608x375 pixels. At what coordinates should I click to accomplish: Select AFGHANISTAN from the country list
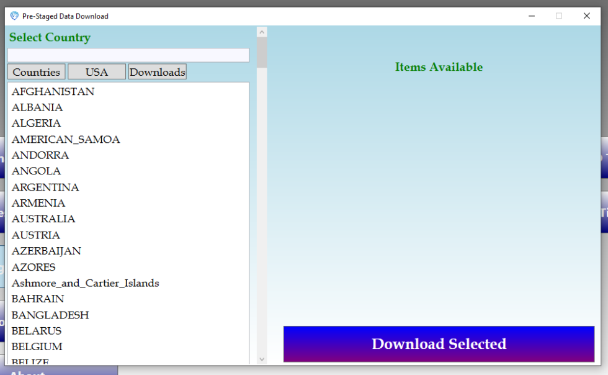(x=53, y=91)
